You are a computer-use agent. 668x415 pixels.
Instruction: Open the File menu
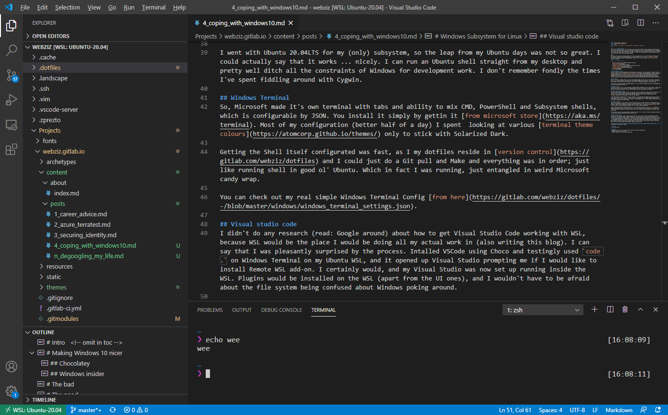(x=25, y=7)
